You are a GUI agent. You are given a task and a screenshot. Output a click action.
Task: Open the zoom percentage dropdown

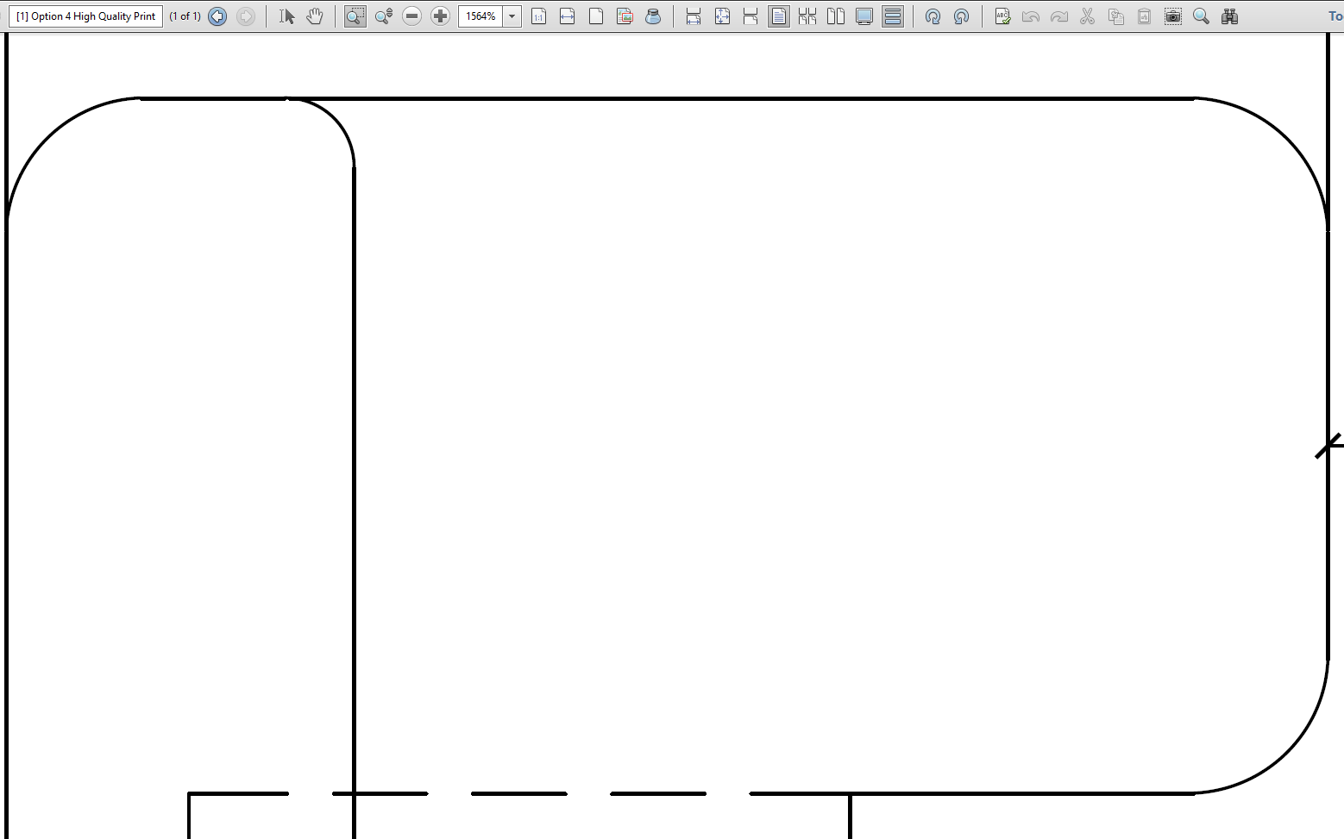[512, 16]
